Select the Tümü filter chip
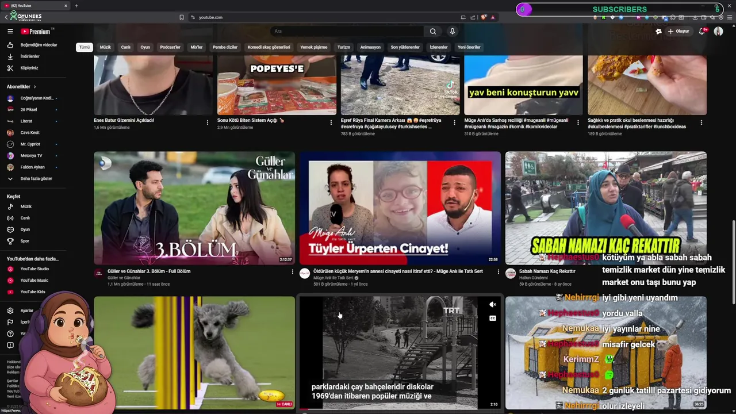Screen dimensions: 736x414 click(85, 47)
